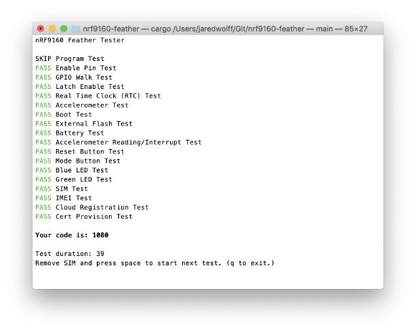Click the 'GPIO Walk Test' result
The height and width of the screenshot is (332, 416).
click(x=74, y=77)
